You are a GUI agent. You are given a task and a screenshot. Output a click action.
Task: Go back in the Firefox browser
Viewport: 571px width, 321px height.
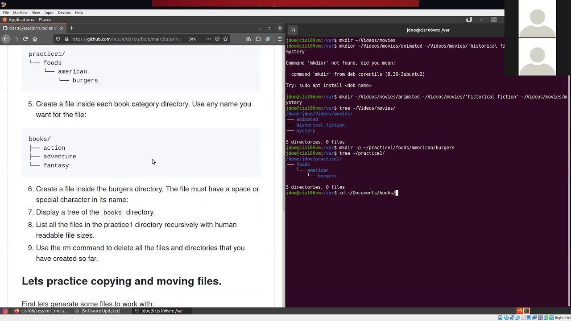click(6, 39)
